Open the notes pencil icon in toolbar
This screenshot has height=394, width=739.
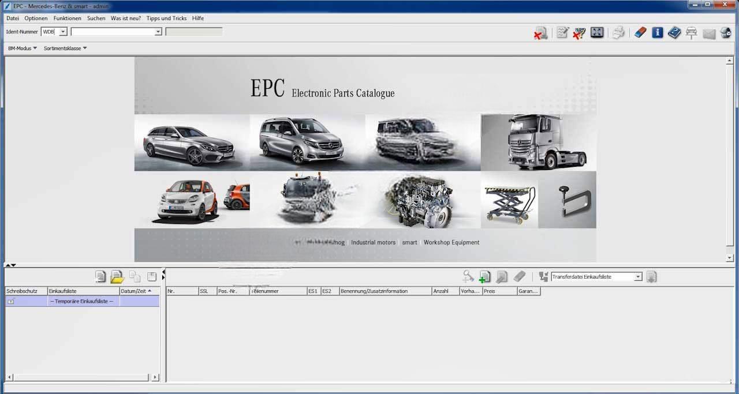point(562,32)
